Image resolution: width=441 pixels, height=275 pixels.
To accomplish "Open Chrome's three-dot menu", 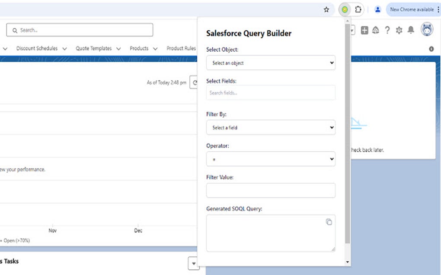I will click(x=437, y=9).
